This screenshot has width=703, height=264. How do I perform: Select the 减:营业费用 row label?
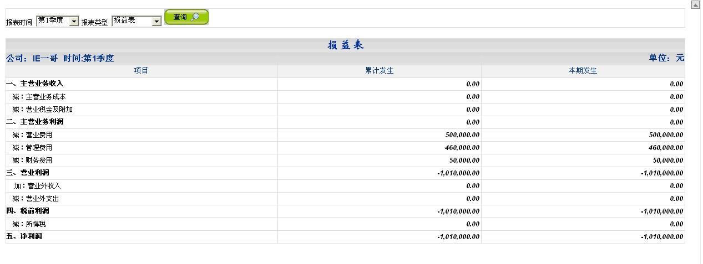pos(33,134)
